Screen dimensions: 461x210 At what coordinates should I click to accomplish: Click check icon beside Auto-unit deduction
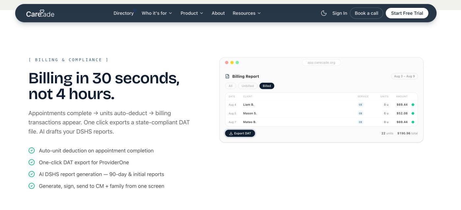[x=32, y=150]
